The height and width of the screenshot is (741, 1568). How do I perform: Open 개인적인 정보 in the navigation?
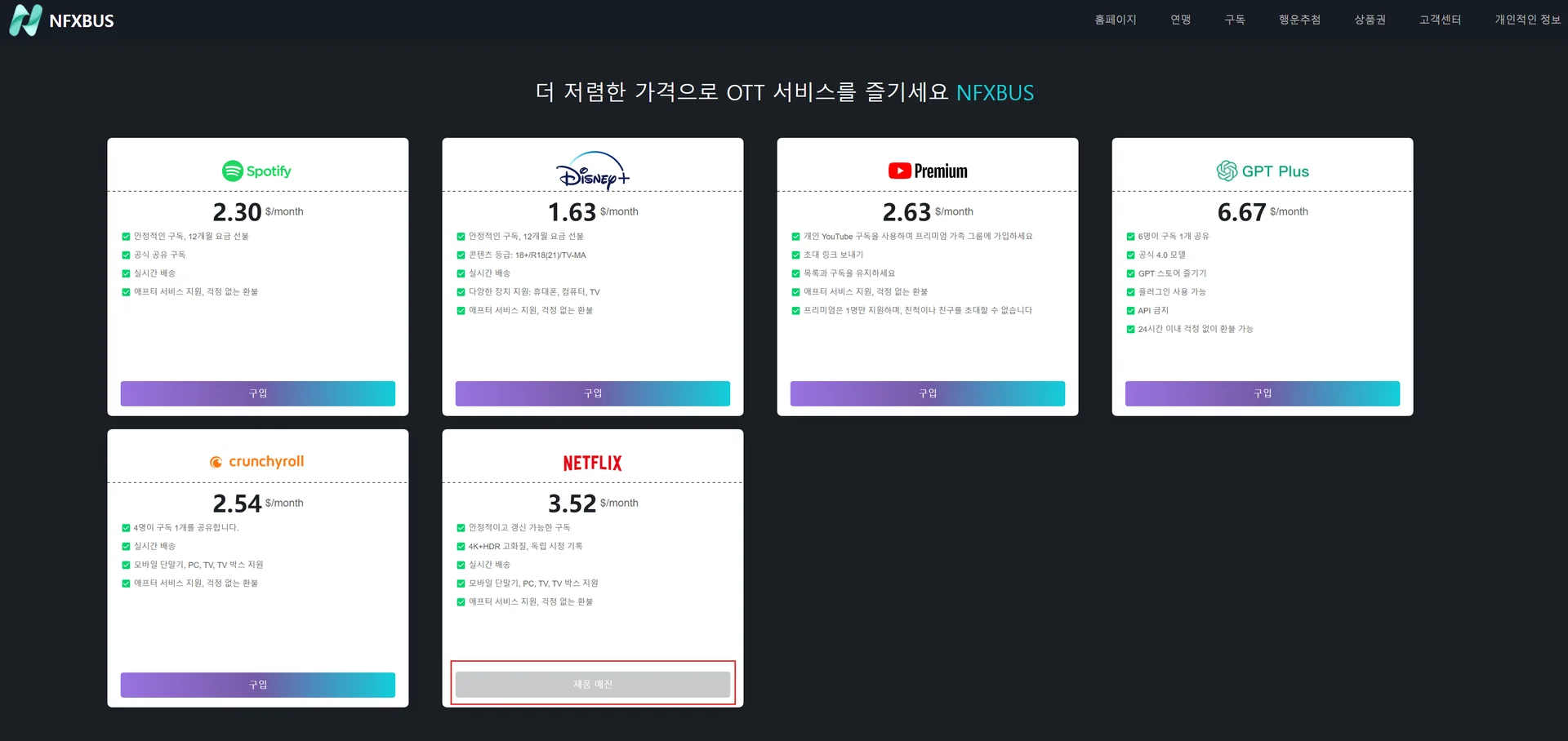coord(1527,20)
